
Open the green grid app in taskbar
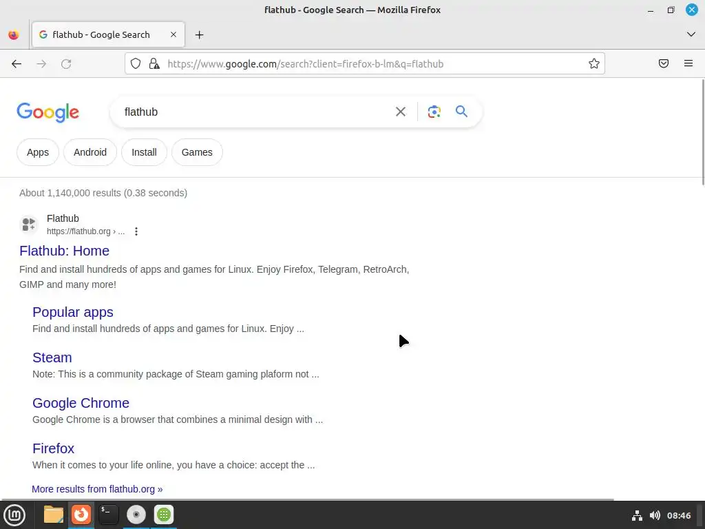[164, 515]
